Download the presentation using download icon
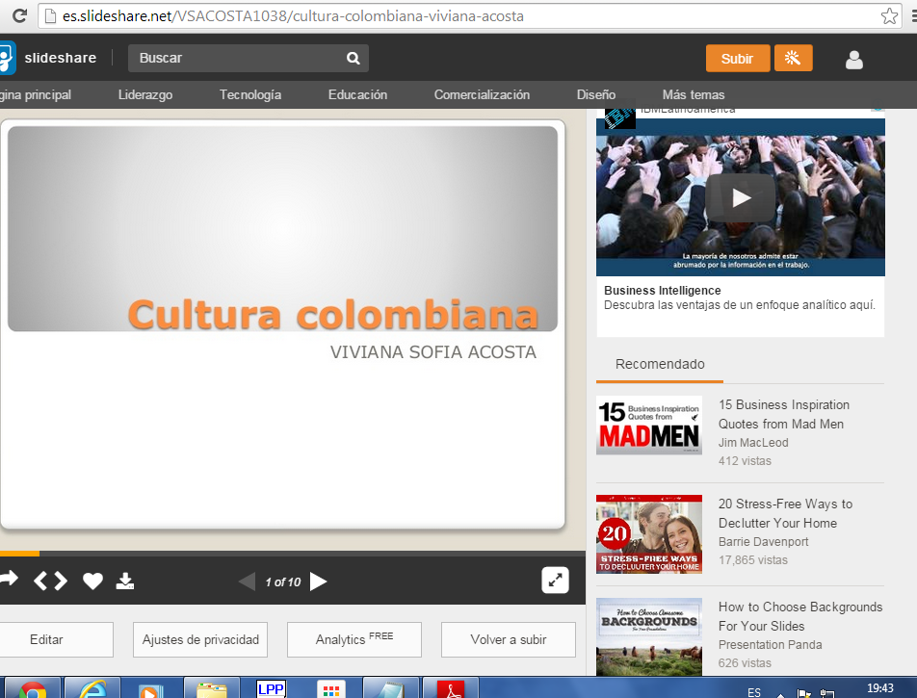The width and height of the screenshot is (917, 698). pos(125,581)
